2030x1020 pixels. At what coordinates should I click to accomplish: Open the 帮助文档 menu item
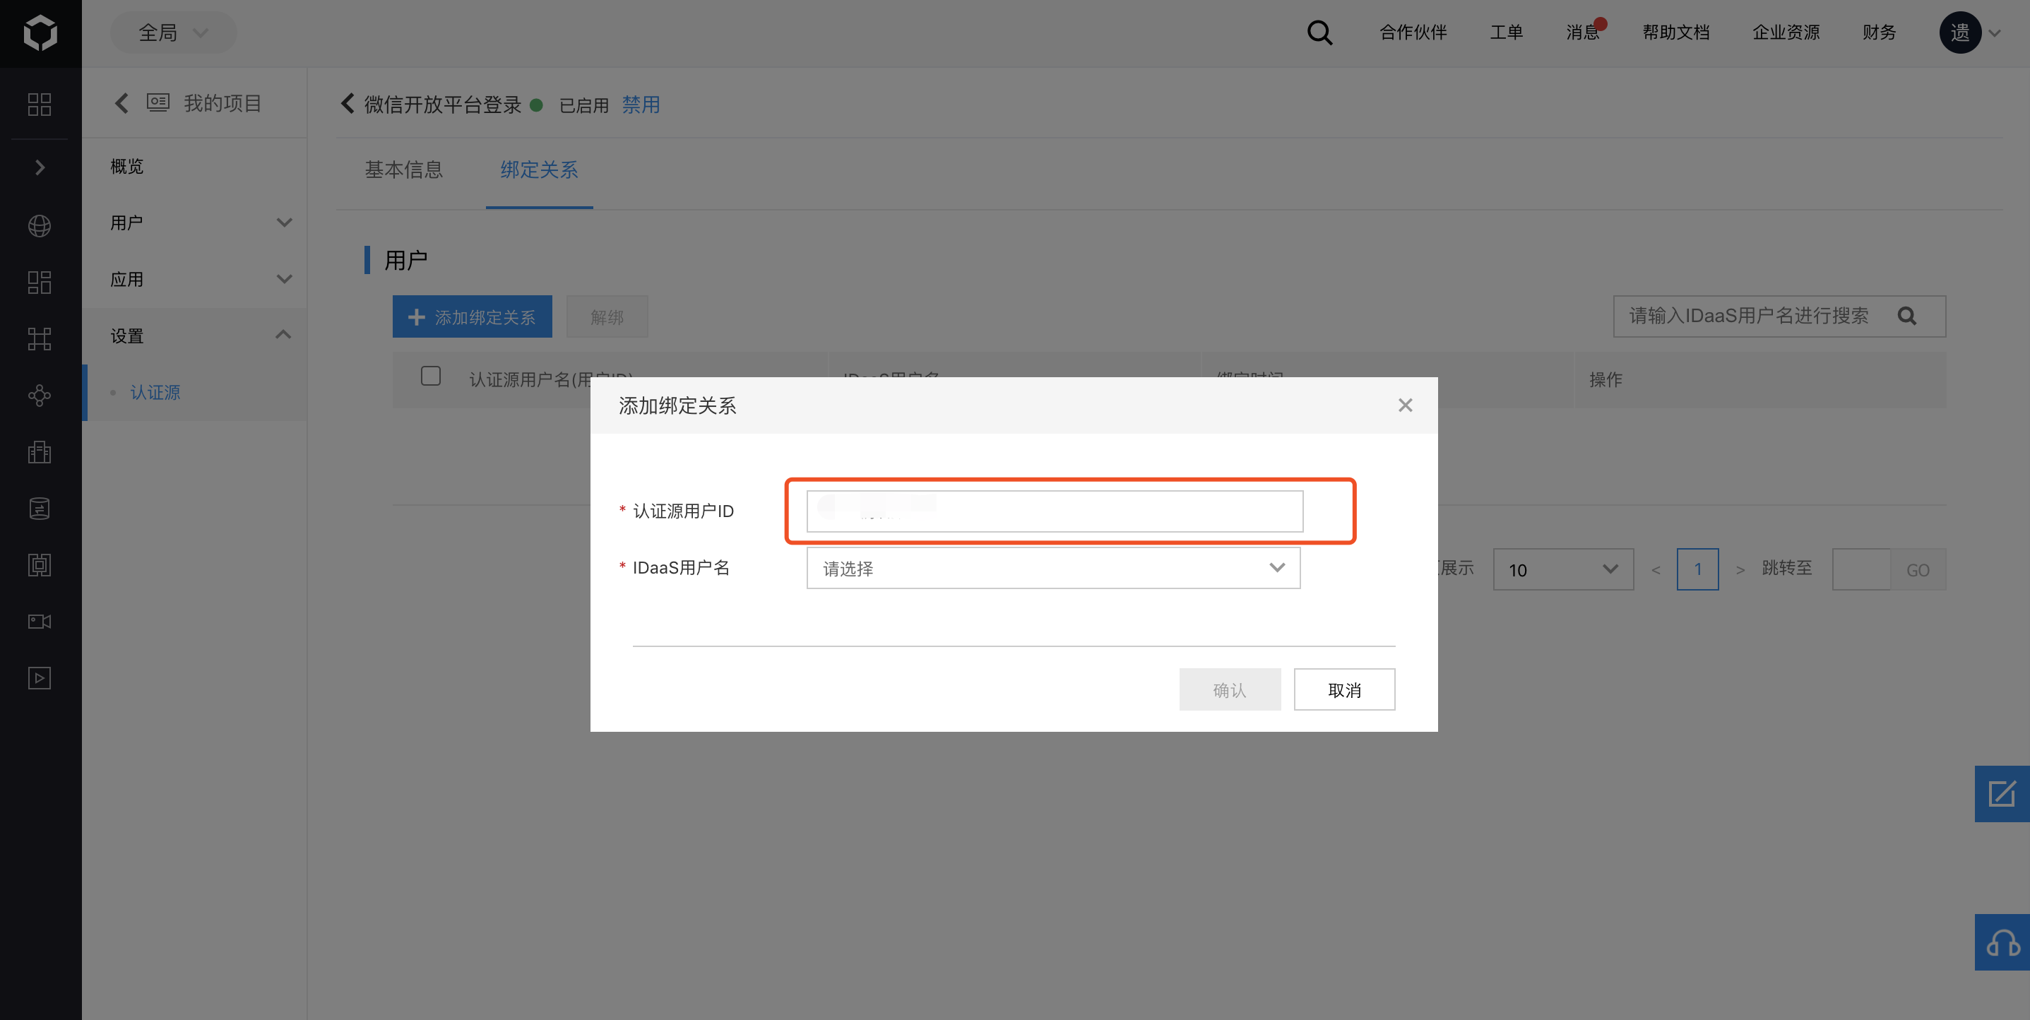point(1675,32)
